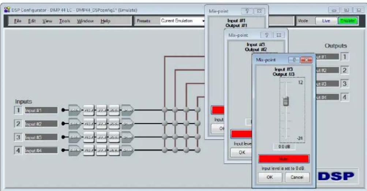Open the DYN block on Input #3
The image size is (367, 191).
pyautogui.click(x=102, y=137)
